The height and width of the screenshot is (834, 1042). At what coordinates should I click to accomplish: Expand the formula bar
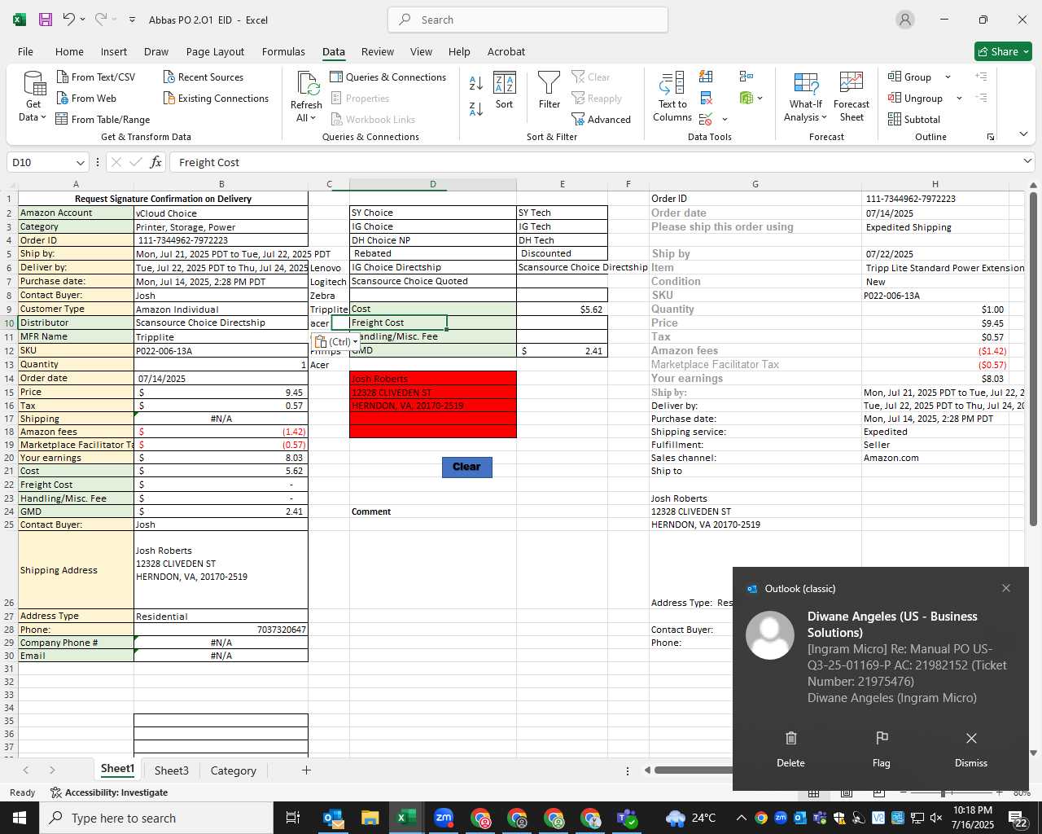pyautogui.click(x=1027, y=161)
